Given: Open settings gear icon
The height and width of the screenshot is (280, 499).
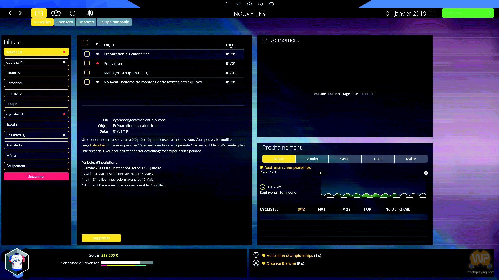Looking at the screenshot, I should pyautogui.click(x=249, y=4).
